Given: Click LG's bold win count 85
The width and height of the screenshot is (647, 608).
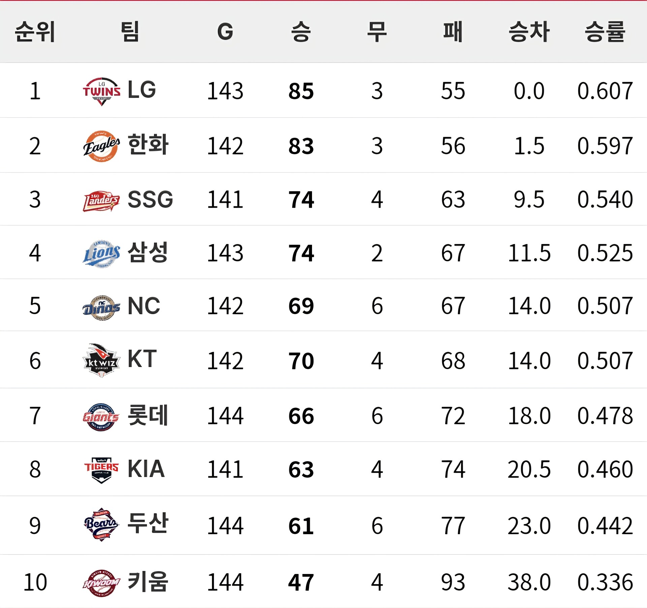Looking at the screenshot, I should 301,91.
